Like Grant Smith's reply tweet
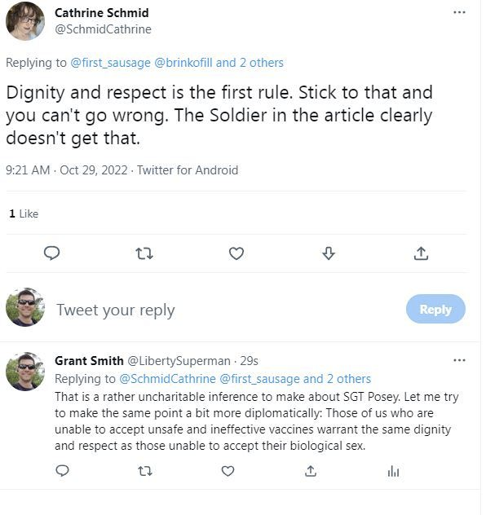486x515 pixels. (x=228, y=471)
